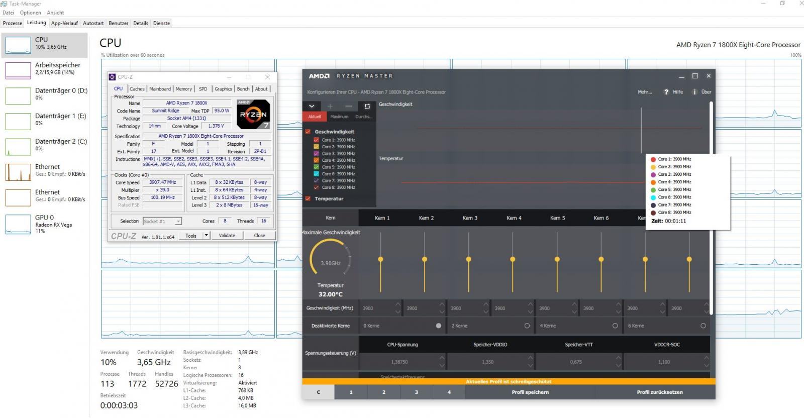Viewport: 804px width, 418px height.
Task: Open the Datei menu in Task Manager
Action: (8, 13)
